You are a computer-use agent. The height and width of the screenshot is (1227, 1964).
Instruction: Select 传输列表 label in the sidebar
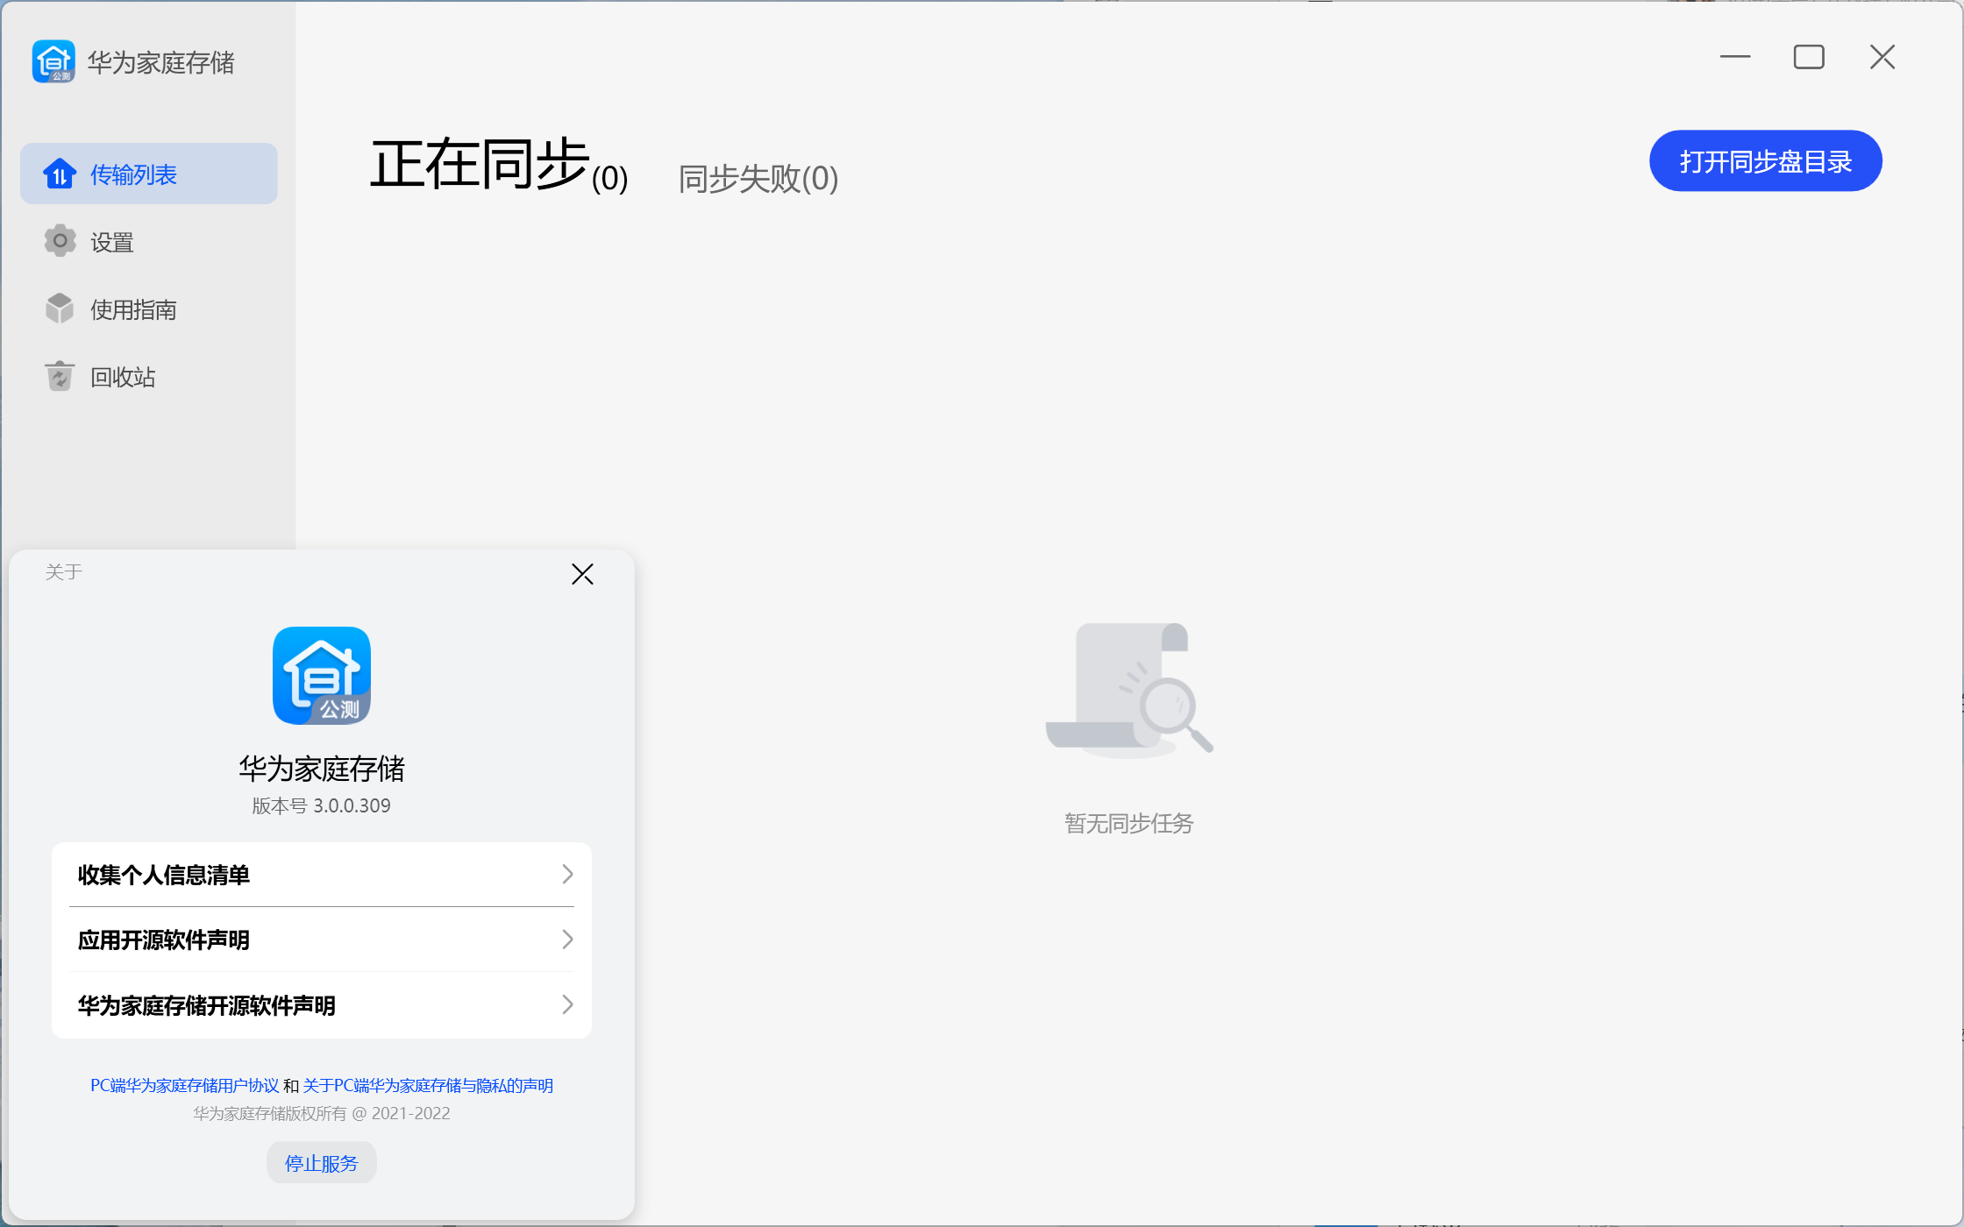133,175
